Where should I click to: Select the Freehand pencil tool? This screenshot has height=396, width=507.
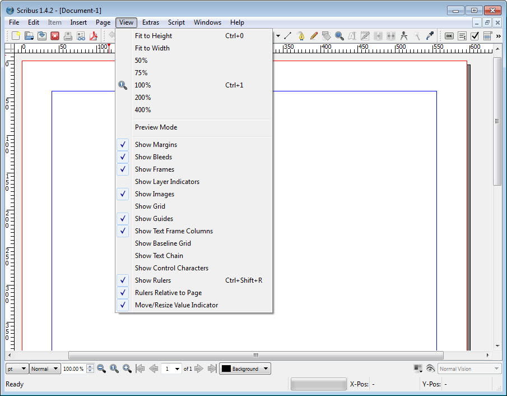click(x=314, y=35)
